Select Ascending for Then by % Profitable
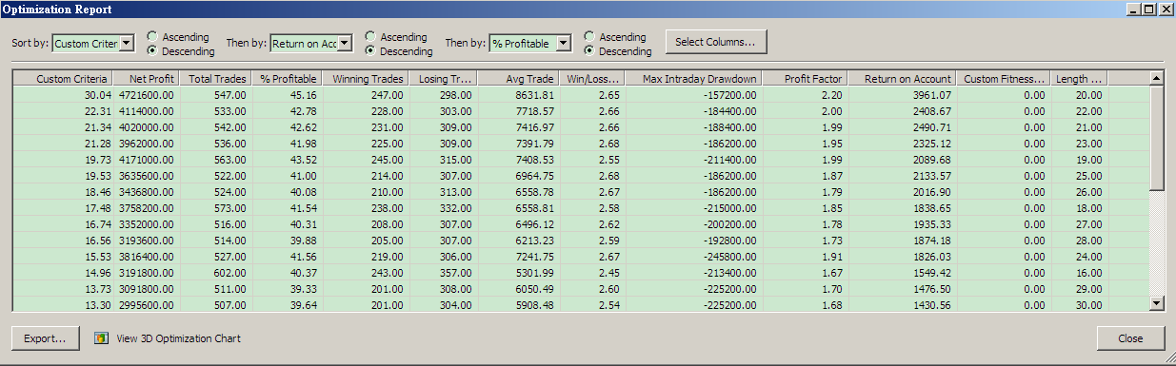1176x366 pixels. pos(589,37)
